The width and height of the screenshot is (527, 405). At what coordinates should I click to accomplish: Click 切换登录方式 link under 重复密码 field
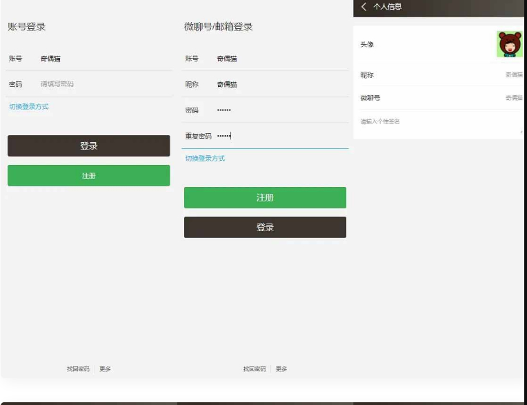tap(205, 159)
